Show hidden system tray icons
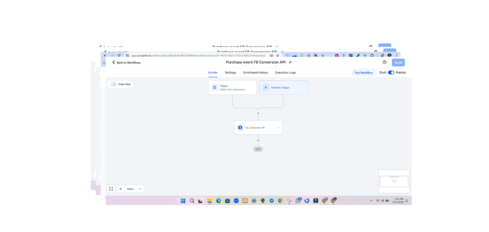 [371, 201]
